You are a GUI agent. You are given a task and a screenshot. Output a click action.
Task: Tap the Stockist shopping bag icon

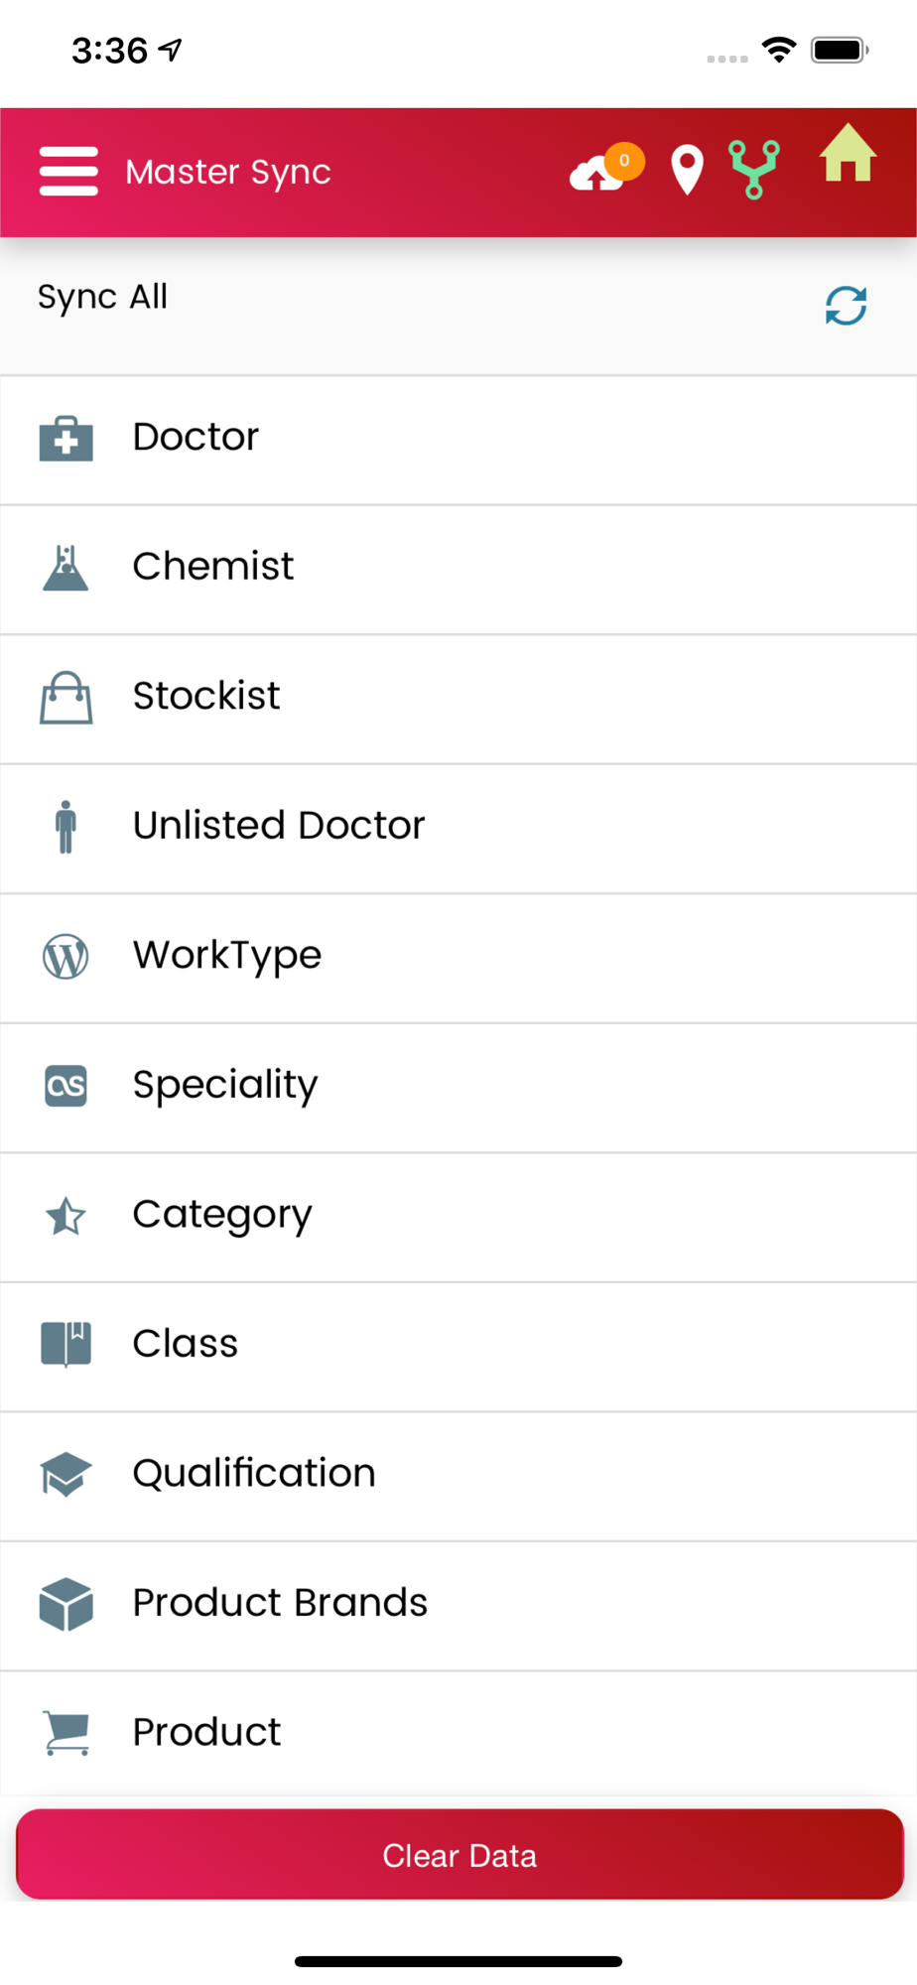[x=66, y=698]
